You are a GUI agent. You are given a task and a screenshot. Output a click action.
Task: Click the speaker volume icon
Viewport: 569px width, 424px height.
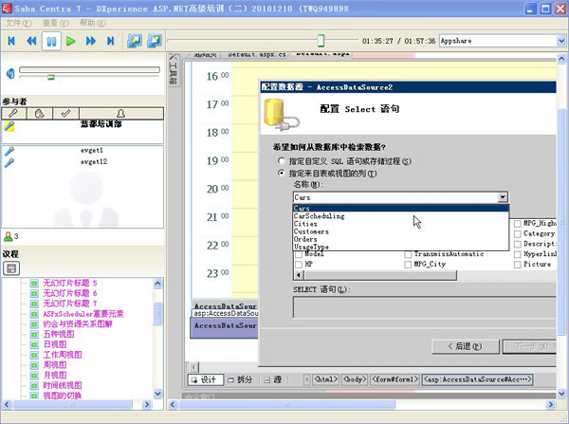click(x=9, y=73)
